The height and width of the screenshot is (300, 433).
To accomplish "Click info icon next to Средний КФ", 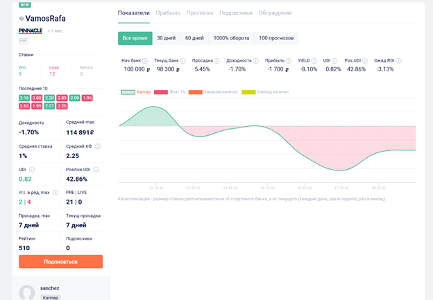I will [97, 147].
